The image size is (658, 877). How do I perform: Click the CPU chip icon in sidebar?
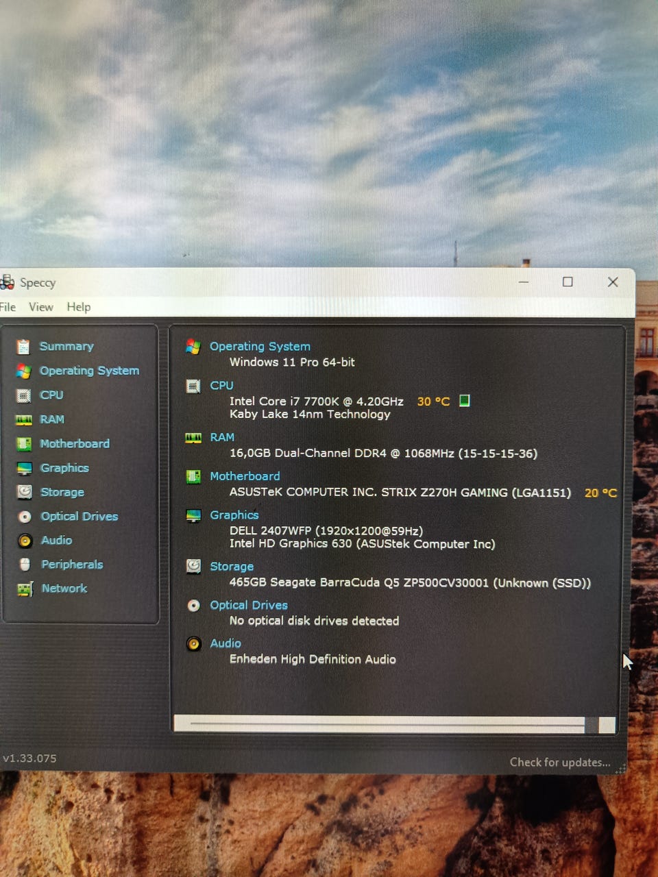point(23,395)
